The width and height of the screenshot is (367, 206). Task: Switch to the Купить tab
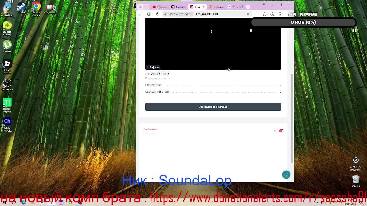(x=236, y=7)
